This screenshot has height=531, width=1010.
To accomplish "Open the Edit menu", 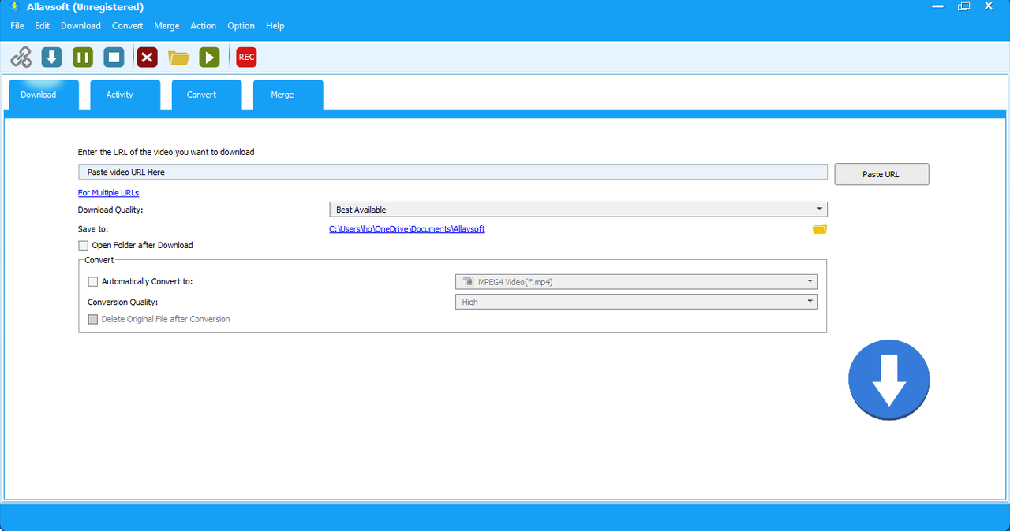I will (42, 26).
